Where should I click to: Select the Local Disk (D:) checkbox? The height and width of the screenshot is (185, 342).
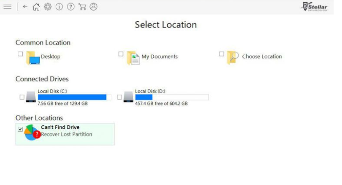(x=119, y=97)
